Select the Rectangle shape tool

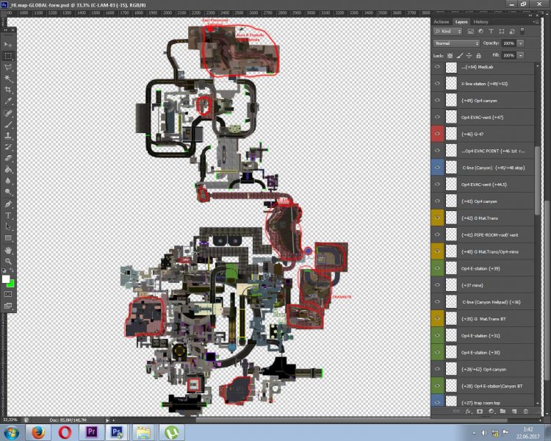pos(8,237)
